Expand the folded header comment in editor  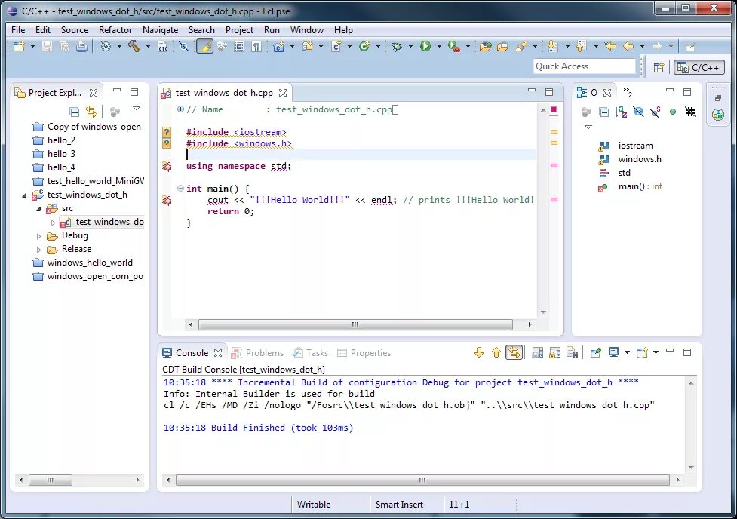point(180,109)
